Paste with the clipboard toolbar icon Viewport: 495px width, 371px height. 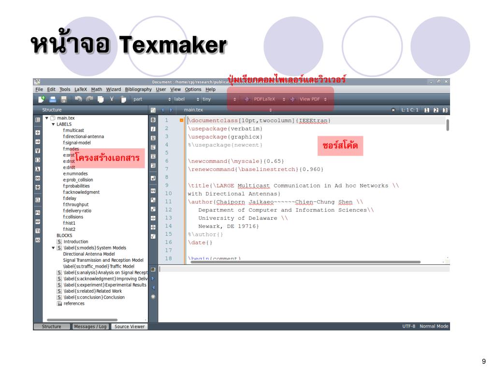coord(123,100)
